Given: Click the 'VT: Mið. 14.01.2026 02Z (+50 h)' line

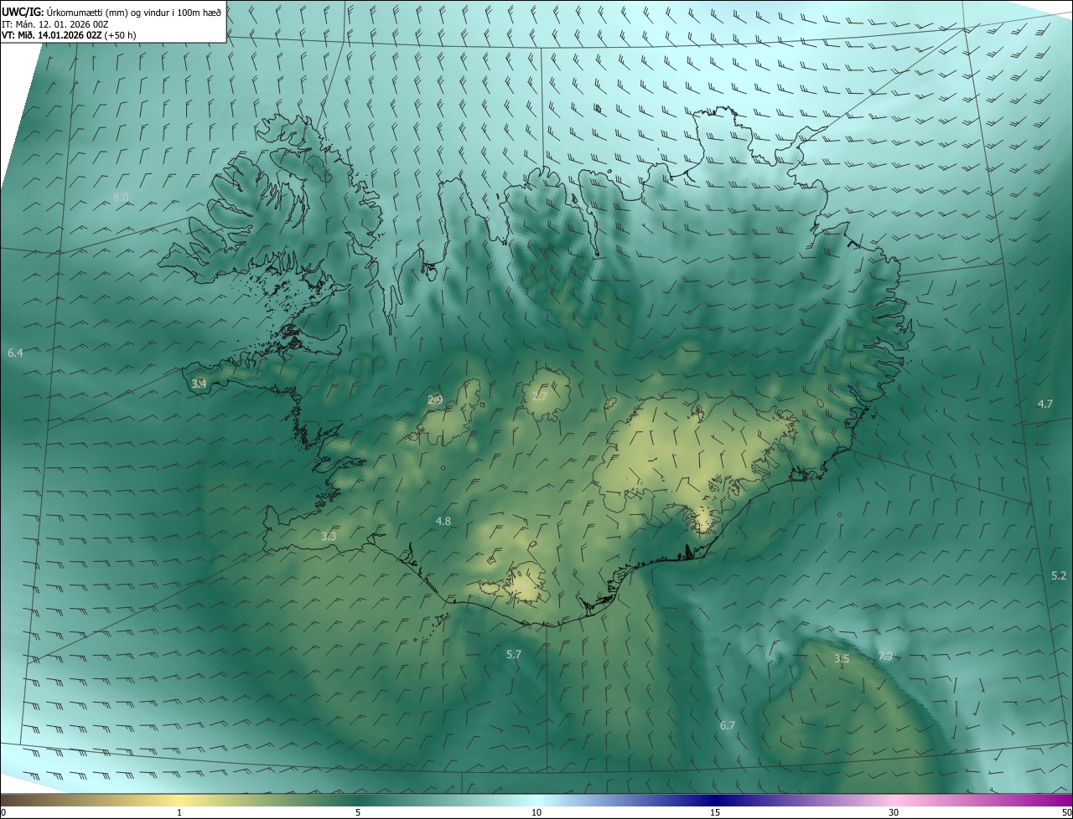Looking at the screenshot, I should tap(69, 35).
